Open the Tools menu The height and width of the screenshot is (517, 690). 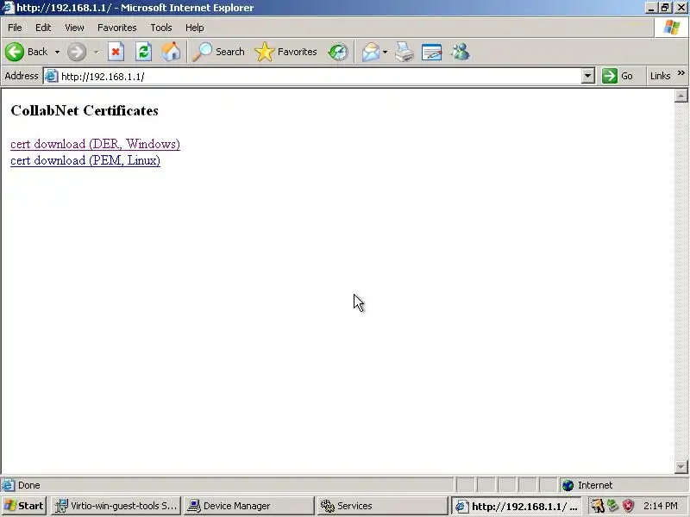click(161, 28)
